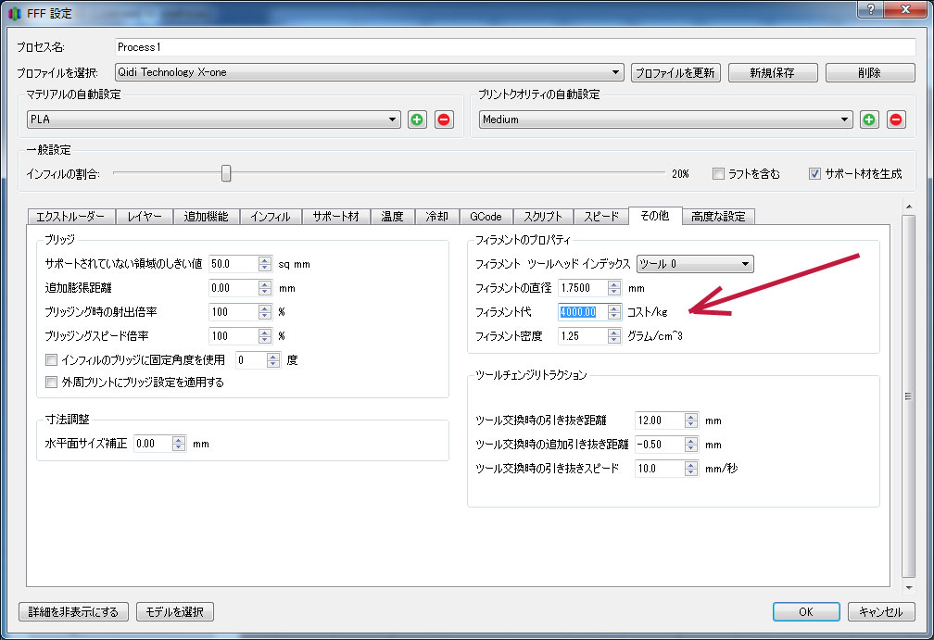Open the ツール 0 toolhead index dropdown
Screen dimensions: 934x640
[x=695, y=264]
